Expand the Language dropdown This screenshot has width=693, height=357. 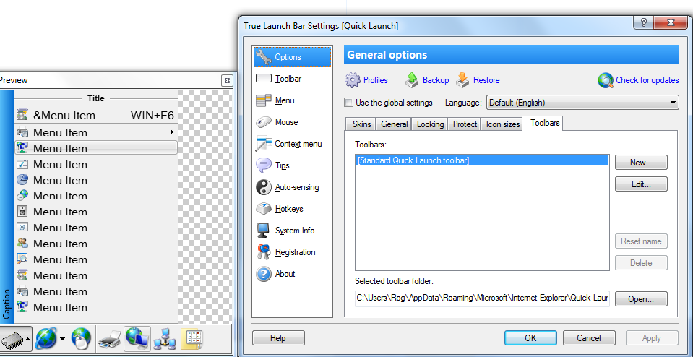pyautogui.click(x=673, y=103)
